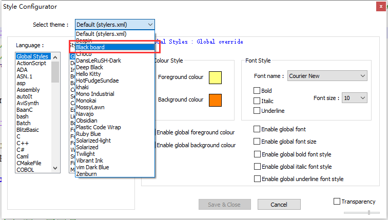Screen dimensions: 388x220
Task: Enable global bold font style checkbox
Action: [x=257, y=154]
